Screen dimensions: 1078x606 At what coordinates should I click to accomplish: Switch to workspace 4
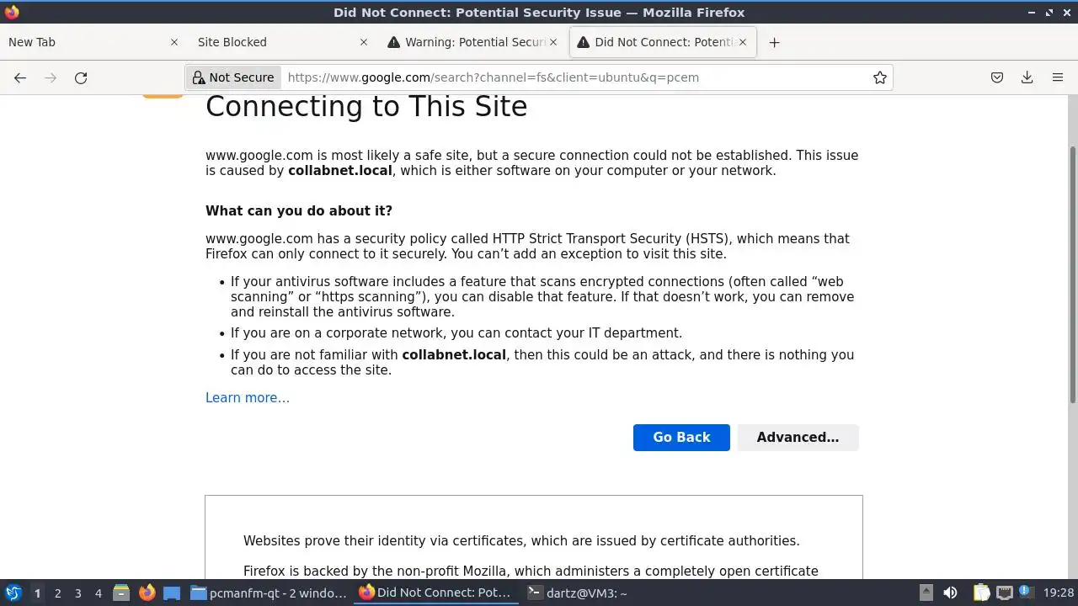tap(98, 593)
